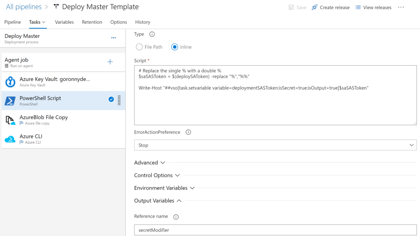Click the Reference name info icon
The image size is (420, 236).
pos(176,217)
